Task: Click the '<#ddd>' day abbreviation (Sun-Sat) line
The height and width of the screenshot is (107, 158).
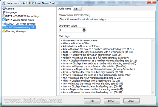Action: [x=92, y=55]
